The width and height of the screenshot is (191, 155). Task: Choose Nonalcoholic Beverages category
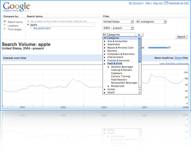124,83
